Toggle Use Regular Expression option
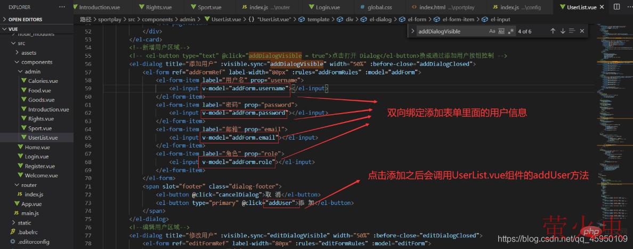Image resolution: width=633 pixels, height=249 pixels. (510, 31)
